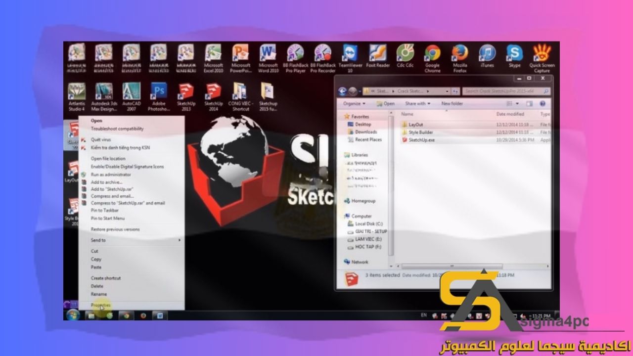
Task: Open Quick Screen Capture desktop icon
Action: pos(542,58)
